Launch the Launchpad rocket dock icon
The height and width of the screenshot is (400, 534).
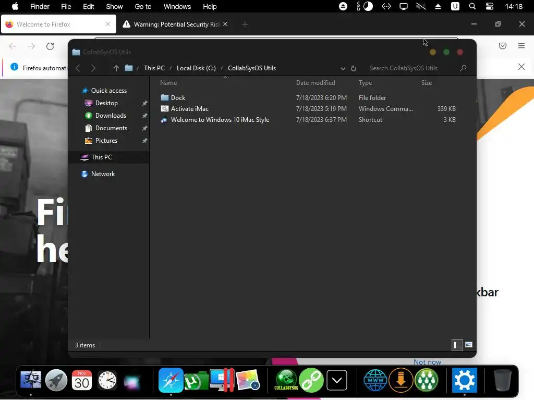click(x=56, y=380)
